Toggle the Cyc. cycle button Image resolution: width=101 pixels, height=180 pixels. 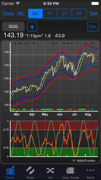point(93,27)
